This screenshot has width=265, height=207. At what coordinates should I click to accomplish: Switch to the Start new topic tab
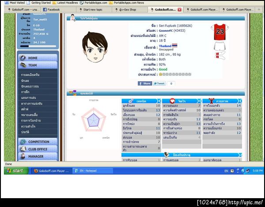point(95,10)
